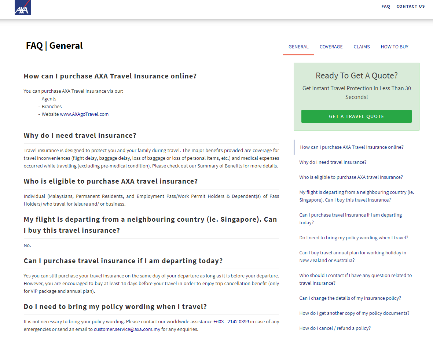Open sidebar question about bringing policy wording
433x339 pixels.
pos(353,237)
